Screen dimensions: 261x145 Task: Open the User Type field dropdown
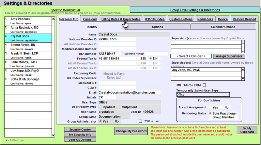pyautogui.click(x=129, y=102)
